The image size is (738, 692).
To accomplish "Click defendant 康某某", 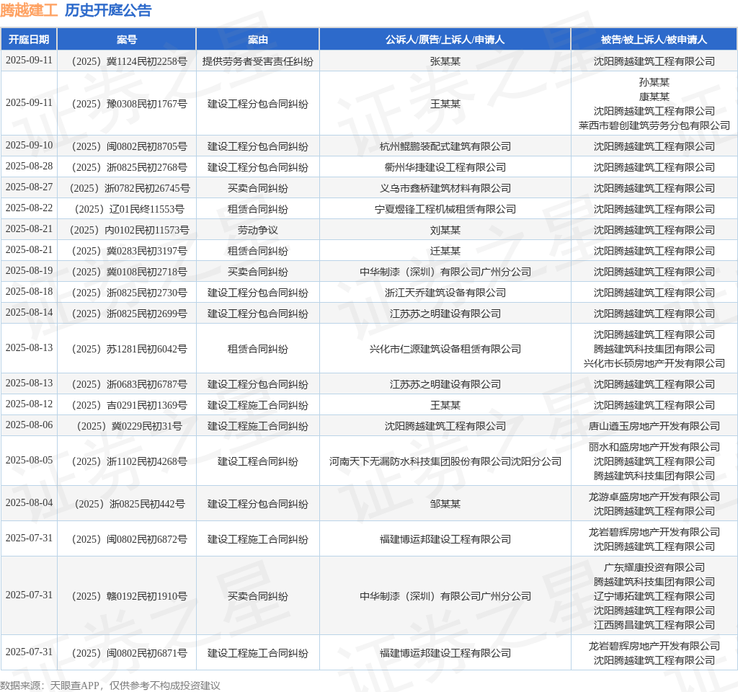I will (654, 97).
